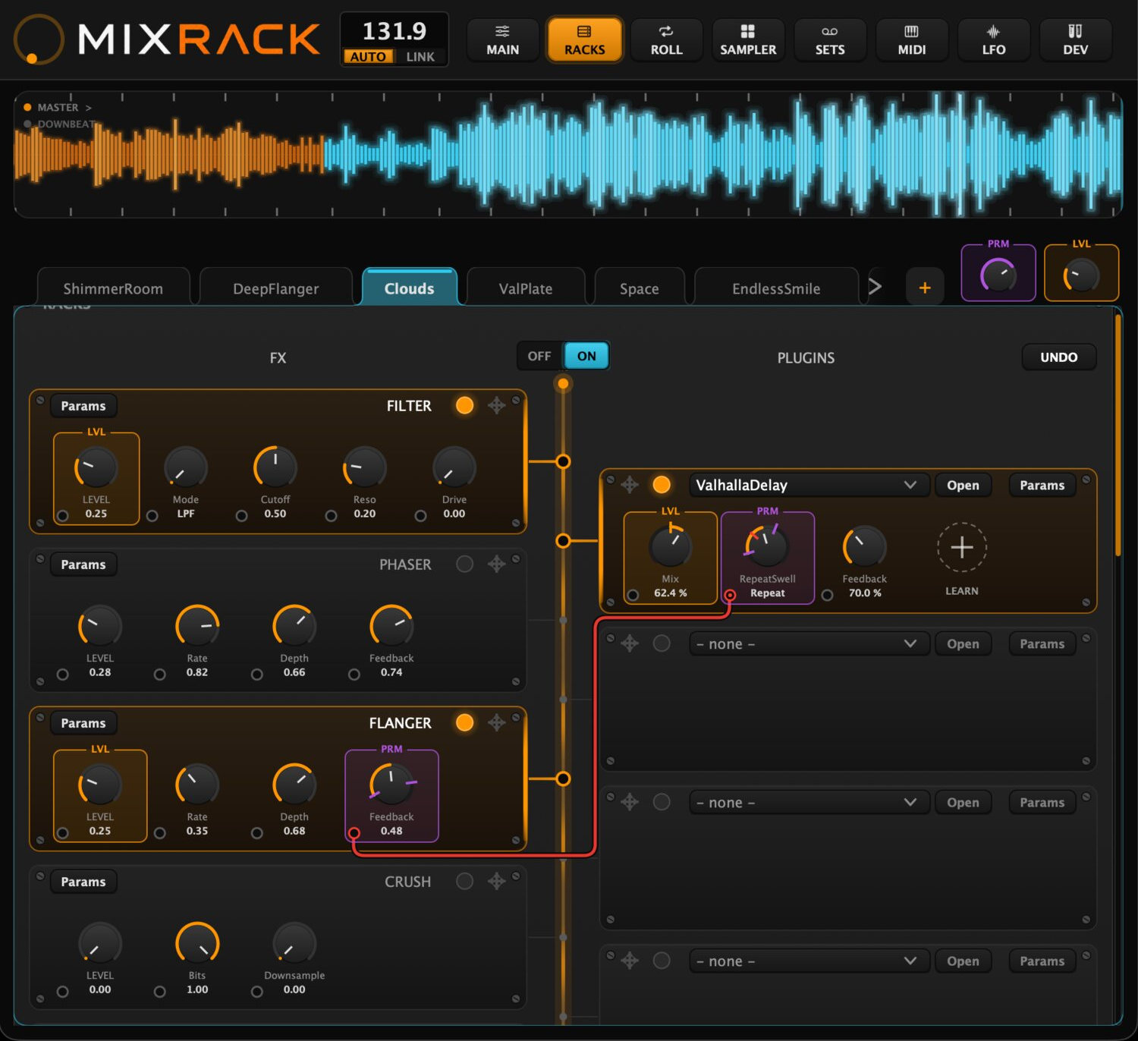Screen dimensions: 1138x1041
Task: Open the first '– none –' plugin dropdown
Action: 809,643
